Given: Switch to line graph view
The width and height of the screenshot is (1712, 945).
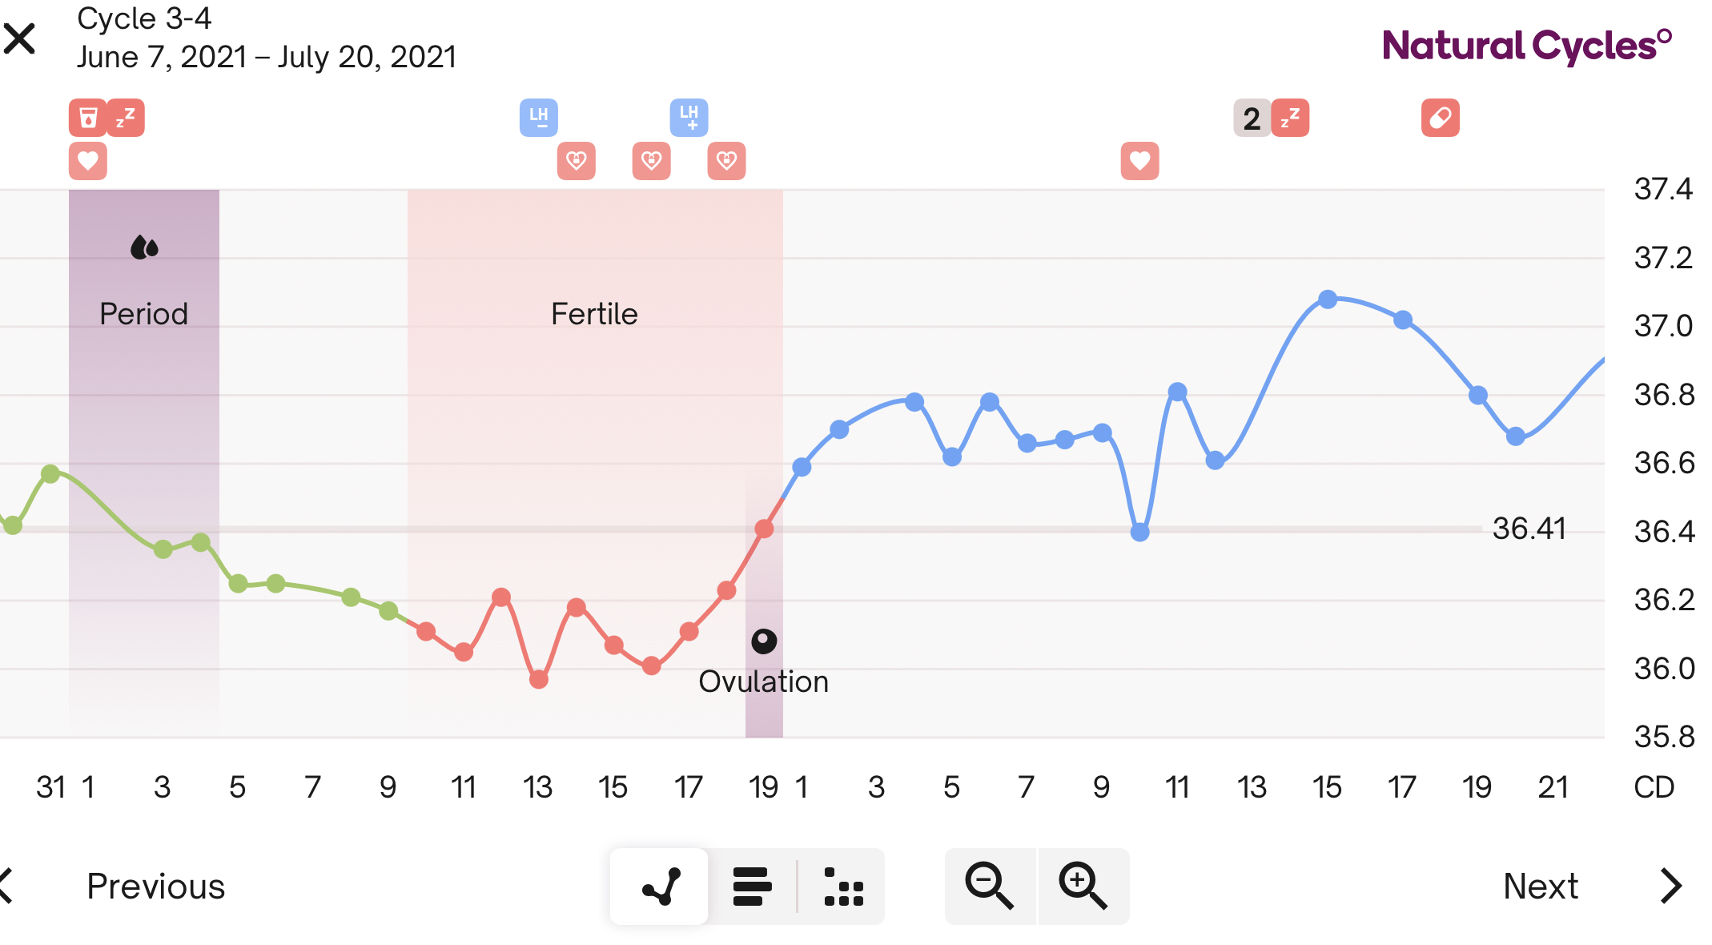Looking at the screenshot, I should 660,887.
